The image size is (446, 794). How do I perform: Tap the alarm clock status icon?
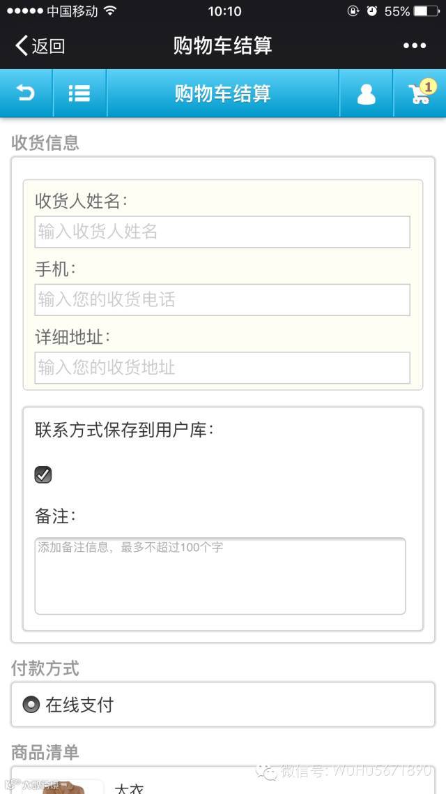click(371, 11)
